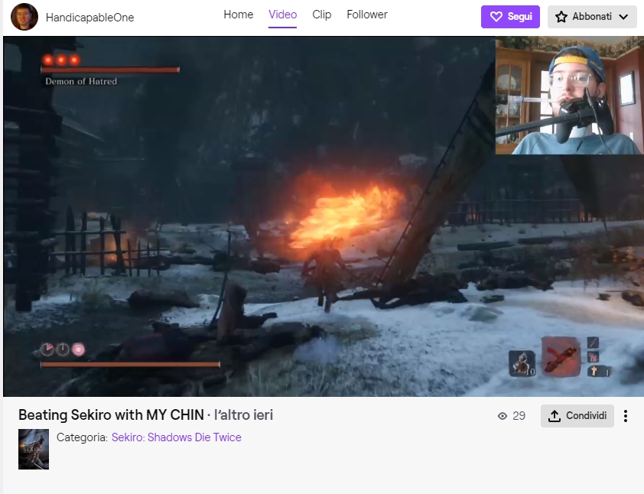Image resolution: width=644 pixels, height=494 pixels.
Task: Select the Video tab
Action: click(282, 15)
